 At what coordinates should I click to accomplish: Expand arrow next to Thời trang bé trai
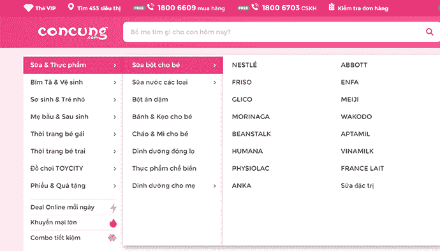point(115,152)
